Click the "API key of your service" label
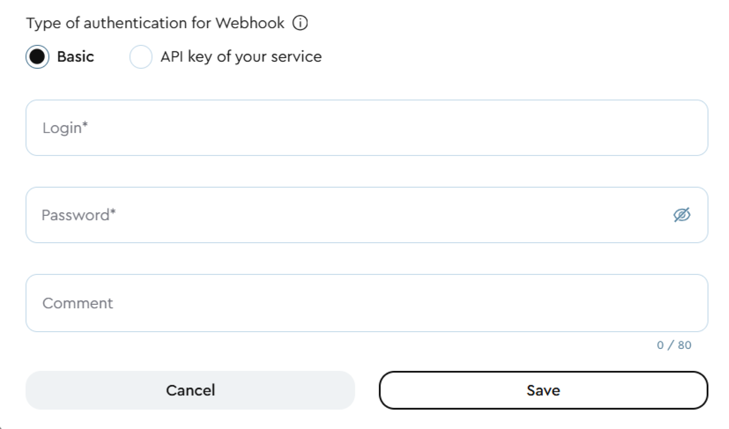Viewport: 729px width, 429px height. (x=241, y=57)
